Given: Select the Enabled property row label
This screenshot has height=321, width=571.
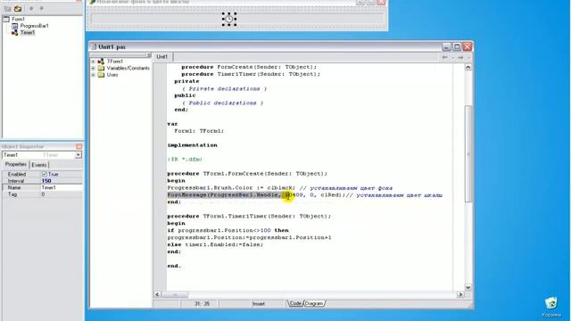Looking at the screenshot, I should (x=17, y=175).
